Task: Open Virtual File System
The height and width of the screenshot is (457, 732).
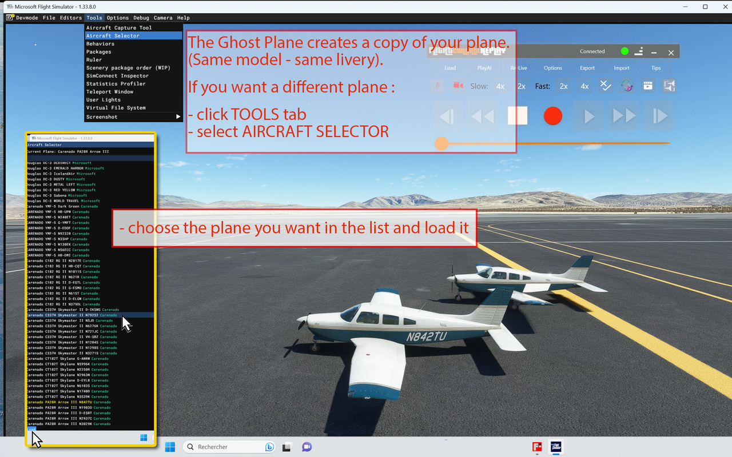Action: (133, 107)
